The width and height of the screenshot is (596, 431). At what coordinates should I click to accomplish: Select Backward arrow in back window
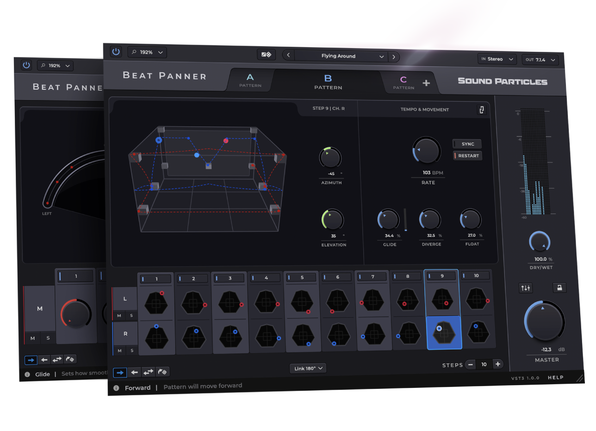(44, 359)
